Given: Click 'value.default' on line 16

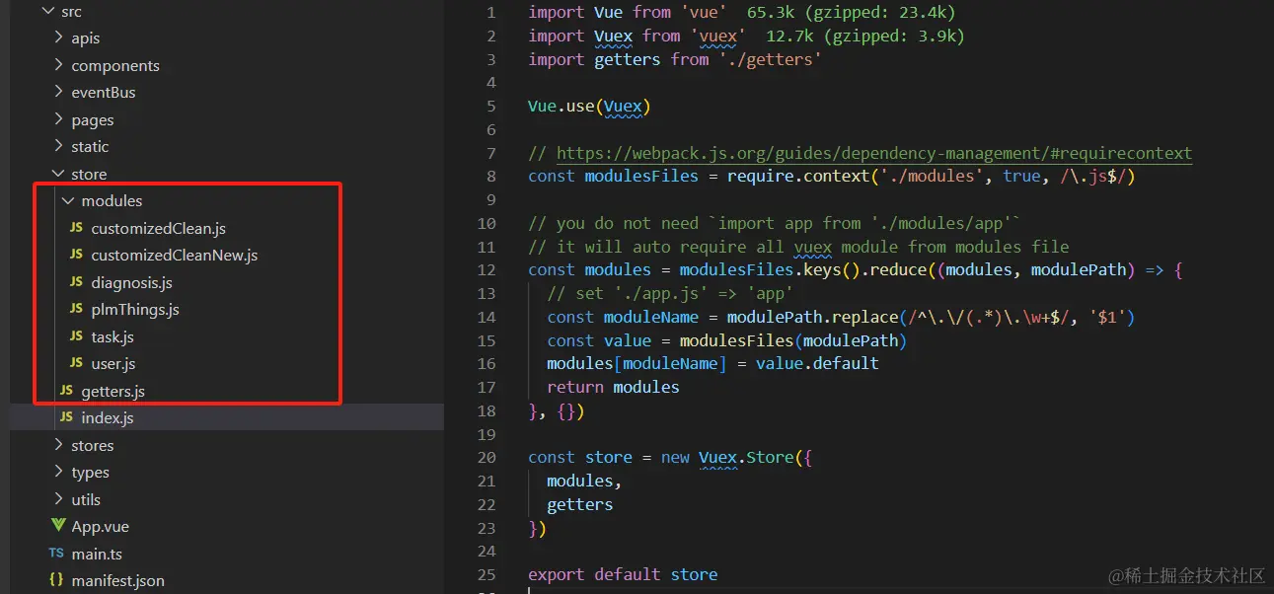Looking at the screenshot, I should 817,364.
